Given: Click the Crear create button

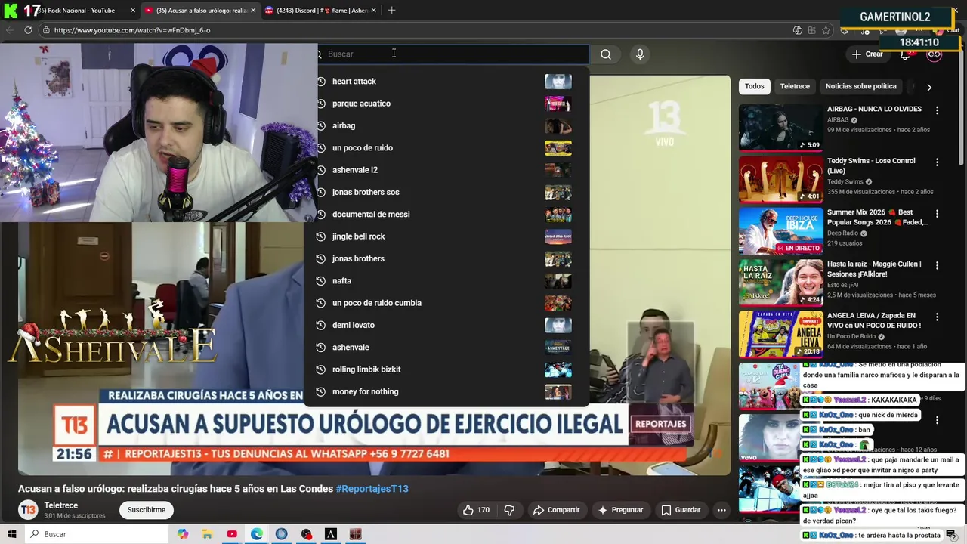Looking at the screenshot, I should 867,54.
